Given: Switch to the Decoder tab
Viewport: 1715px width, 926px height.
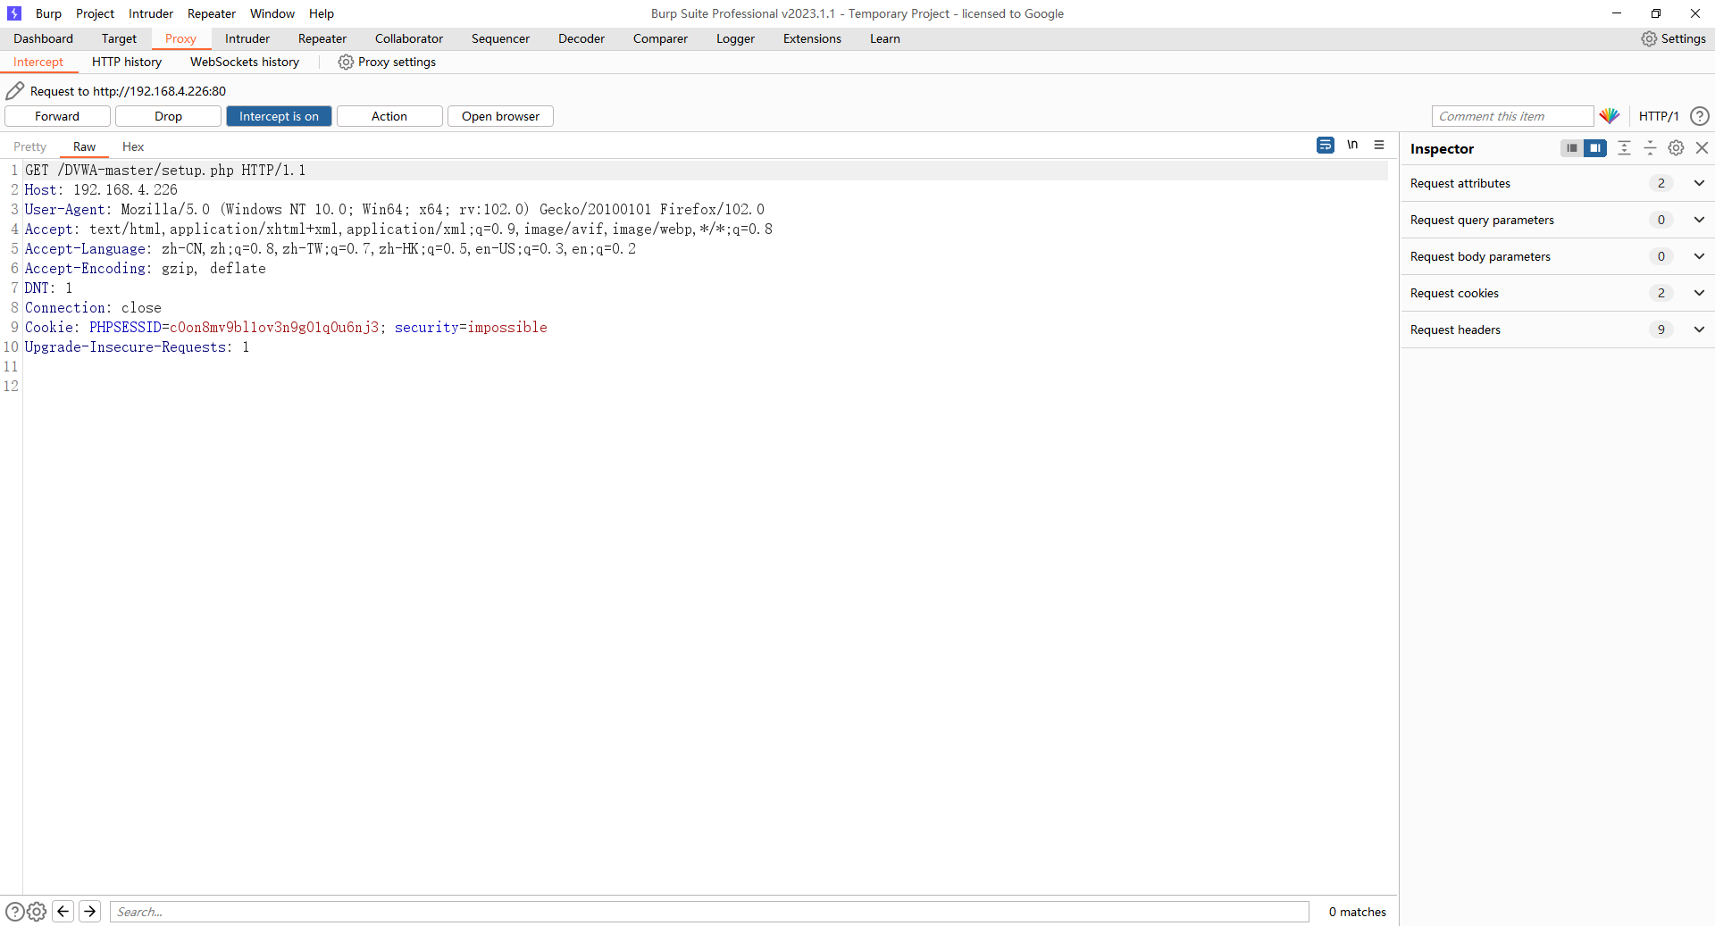Looking at the screenshot, I should coord(581,38).
